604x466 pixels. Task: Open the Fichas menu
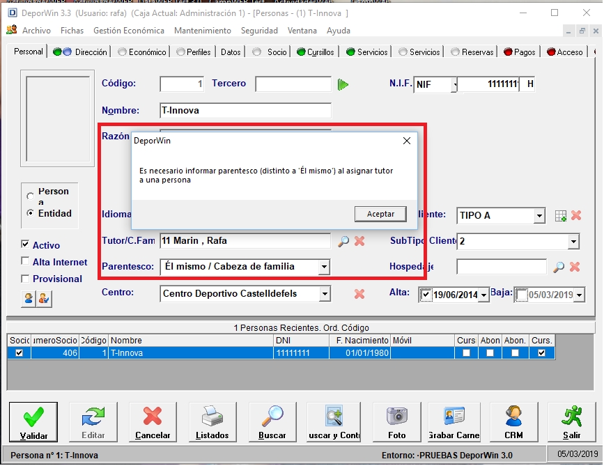coord(72,31)
